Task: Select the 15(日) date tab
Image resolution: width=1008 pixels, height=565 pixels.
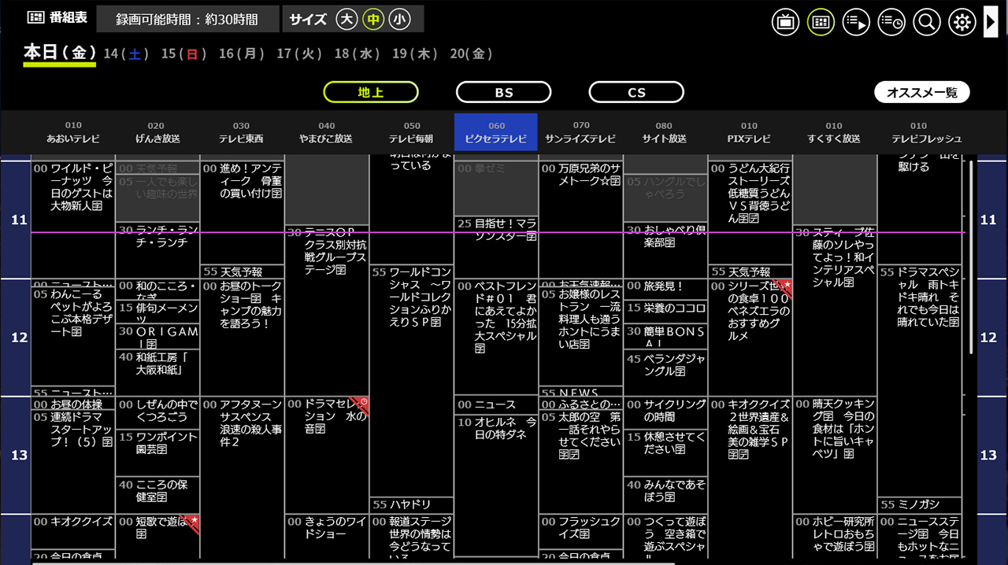Action: point(184,54)
